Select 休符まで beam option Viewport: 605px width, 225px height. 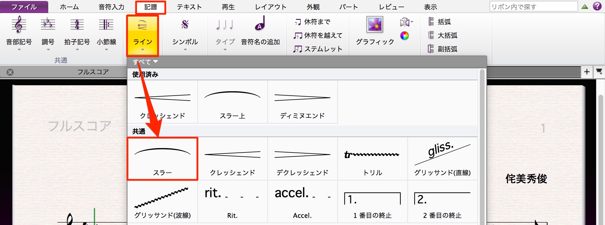(312, 22)
